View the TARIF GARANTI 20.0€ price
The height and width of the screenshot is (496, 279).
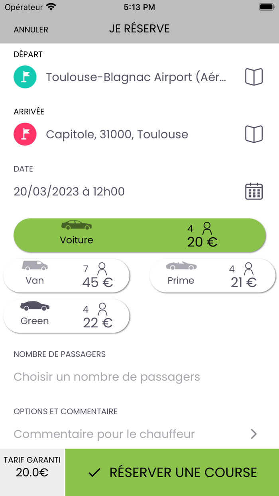(32, 472)
